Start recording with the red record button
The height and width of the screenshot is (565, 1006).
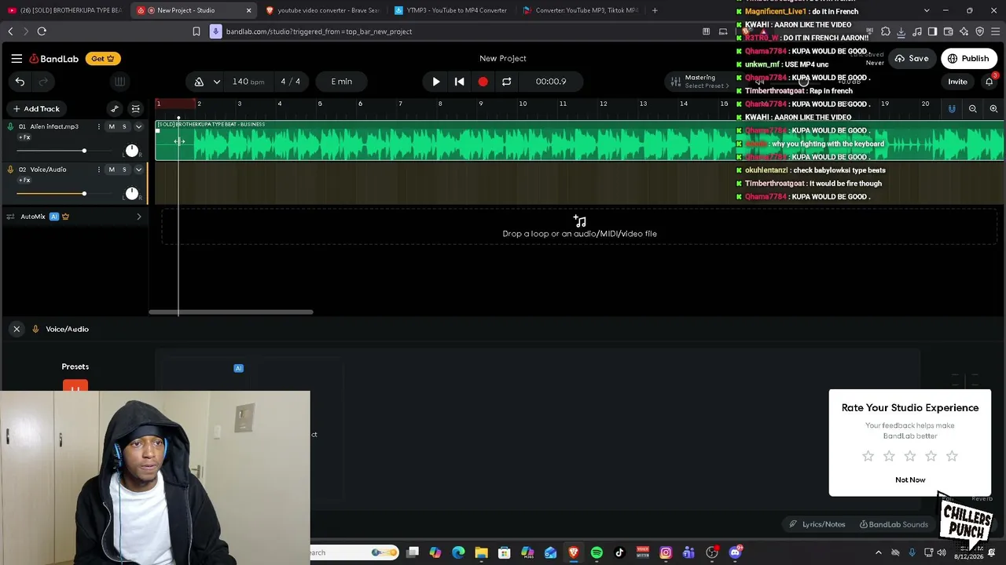[483, 82]
